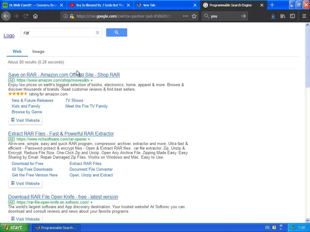The height and width of the screenshot is (232, 310).
Task: Open the Browse by Genre sitelink
Action: click(27, 112)
